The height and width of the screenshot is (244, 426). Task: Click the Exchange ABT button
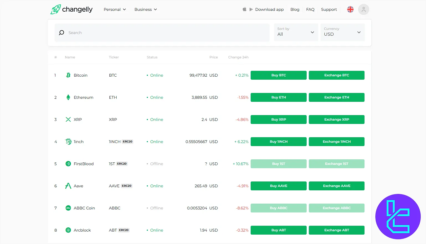click(337, 230)
